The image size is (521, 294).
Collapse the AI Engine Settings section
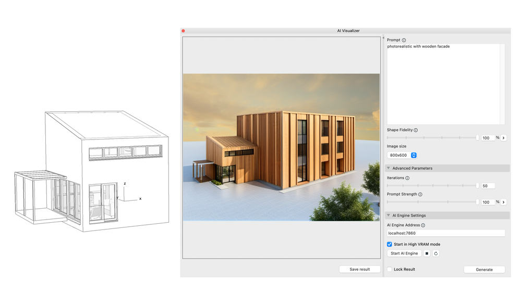coord(389,215)
